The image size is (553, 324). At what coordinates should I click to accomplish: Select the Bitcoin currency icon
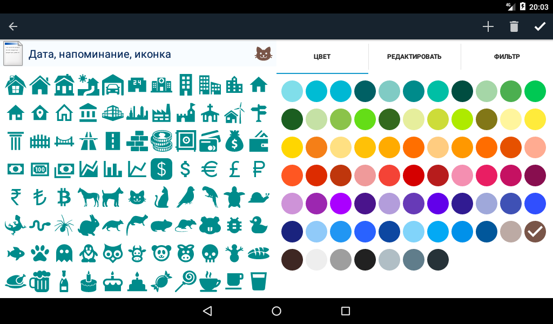click(x=64, y=198)
